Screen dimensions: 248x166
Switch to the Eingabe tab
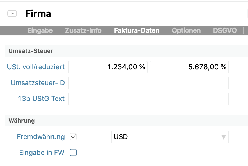point(40,31)
